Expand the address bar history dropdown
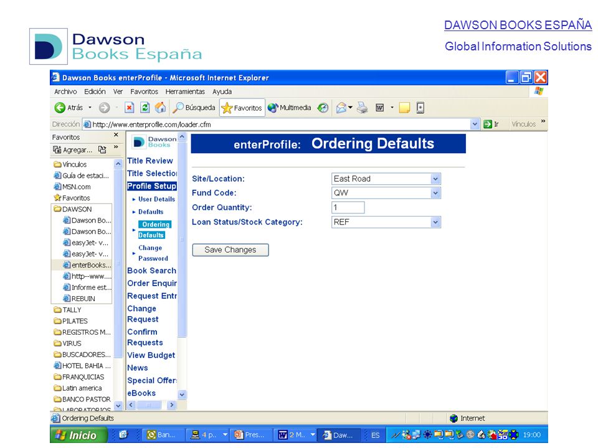Screen dimensions: 598x448 coord(475,124)
